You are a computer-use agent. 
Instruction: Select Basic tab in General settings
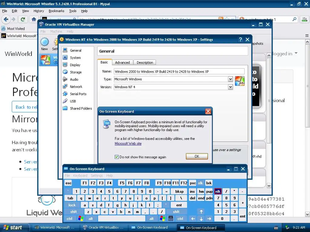tap(104, 62)
